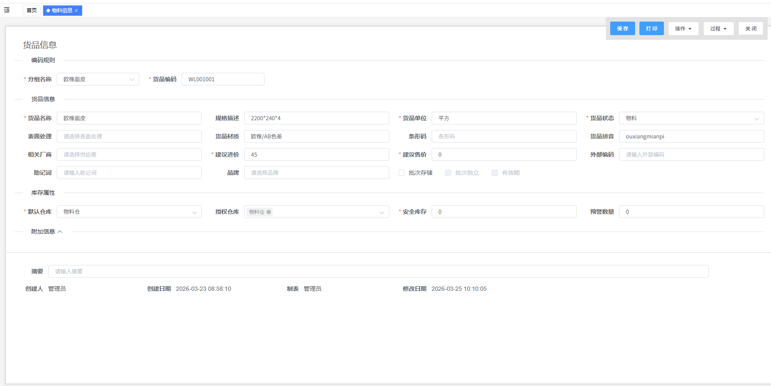The height and width of the screenshot is (386, 771).
Task: Click the 关闭 button
Action: (x=751, y=29)
